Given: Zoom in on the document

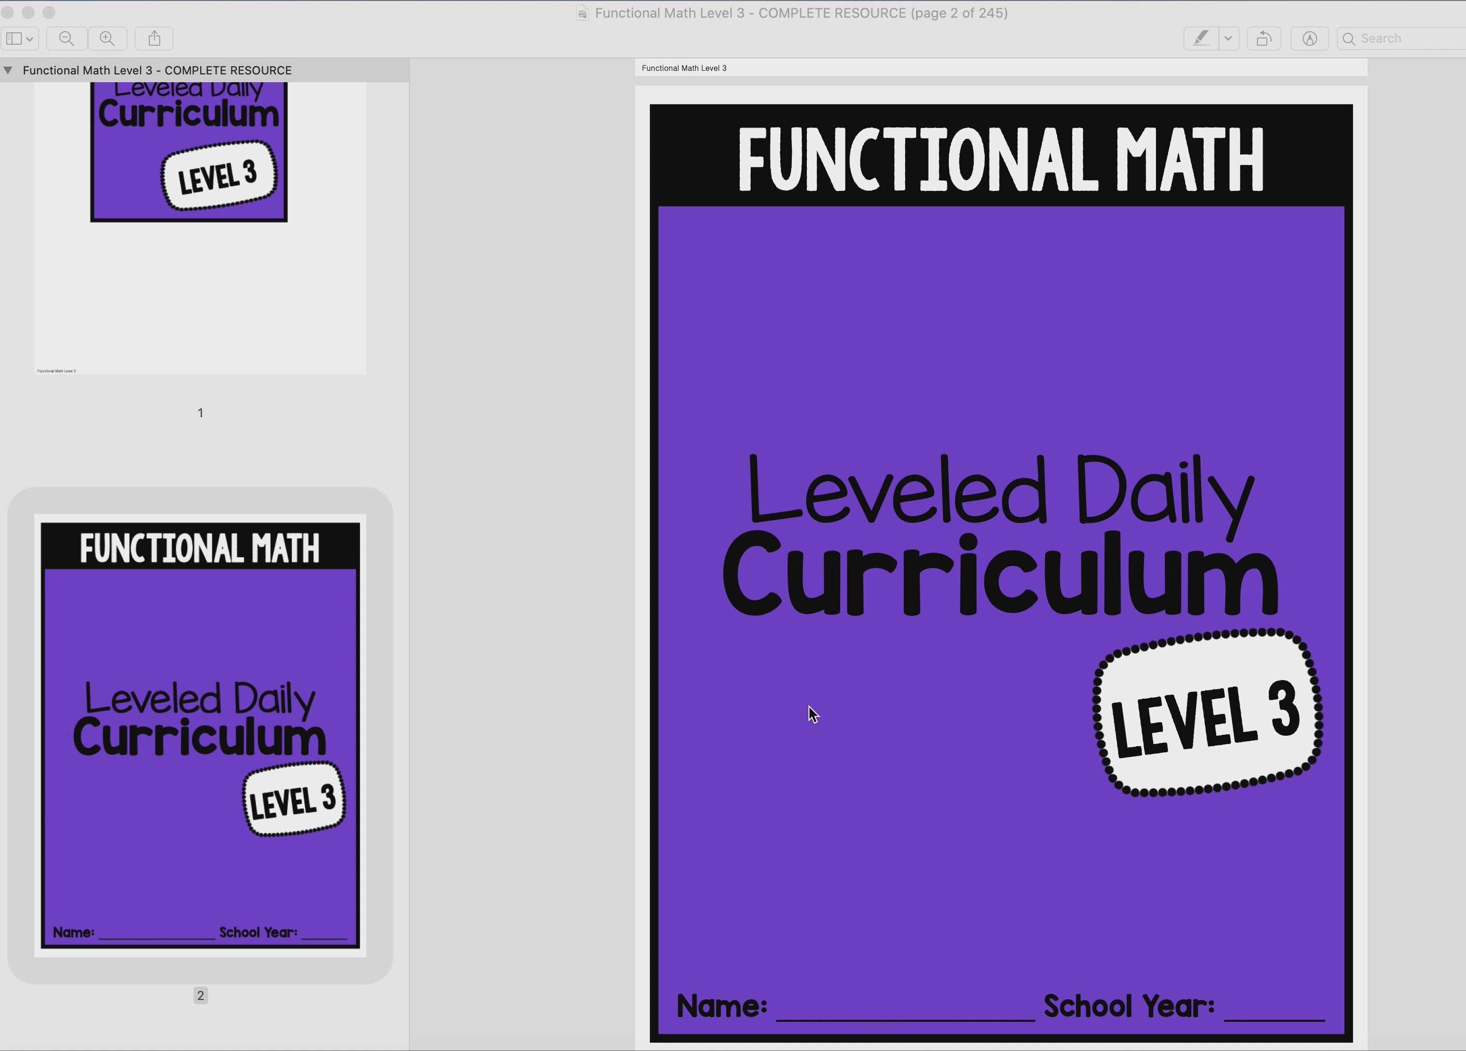Looking at the screenshot, I should point(108,38).
